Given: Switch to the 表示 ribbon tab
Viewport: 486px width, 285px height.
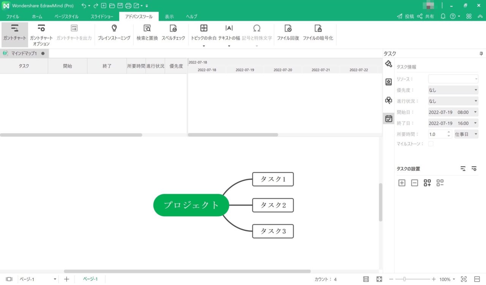Looking at the screenshot, I should pyautogui.click(x=169, y=17).
